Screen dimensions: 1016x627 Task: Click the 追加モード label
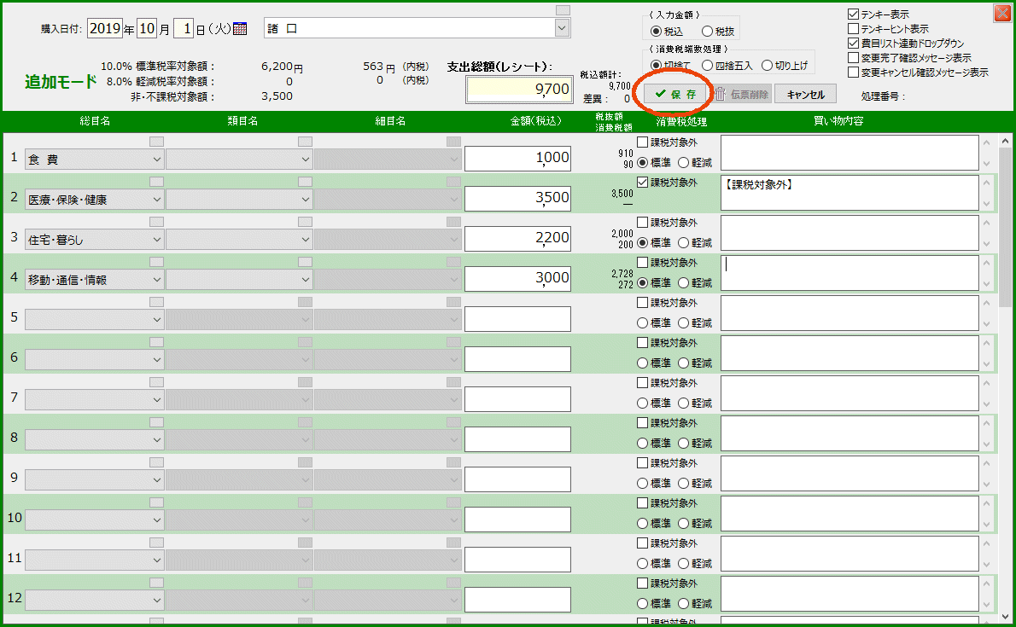(x=61, y=82)
